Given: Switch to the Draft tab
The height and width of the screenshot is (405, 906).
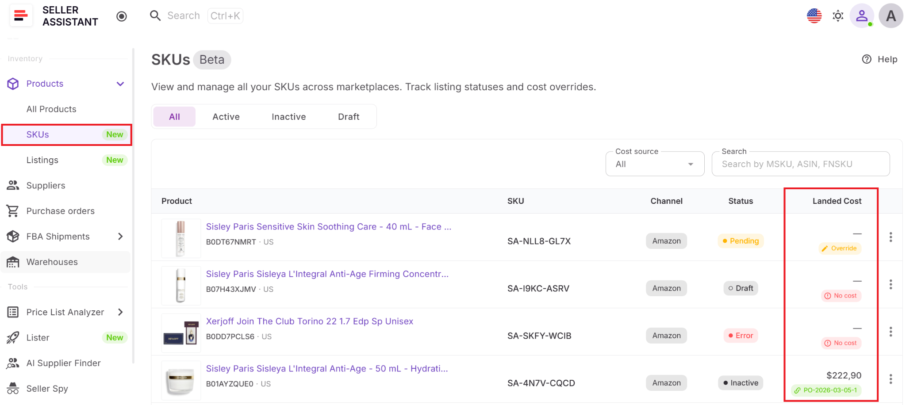Looking at the screenshot, I should tap(349, 117).
